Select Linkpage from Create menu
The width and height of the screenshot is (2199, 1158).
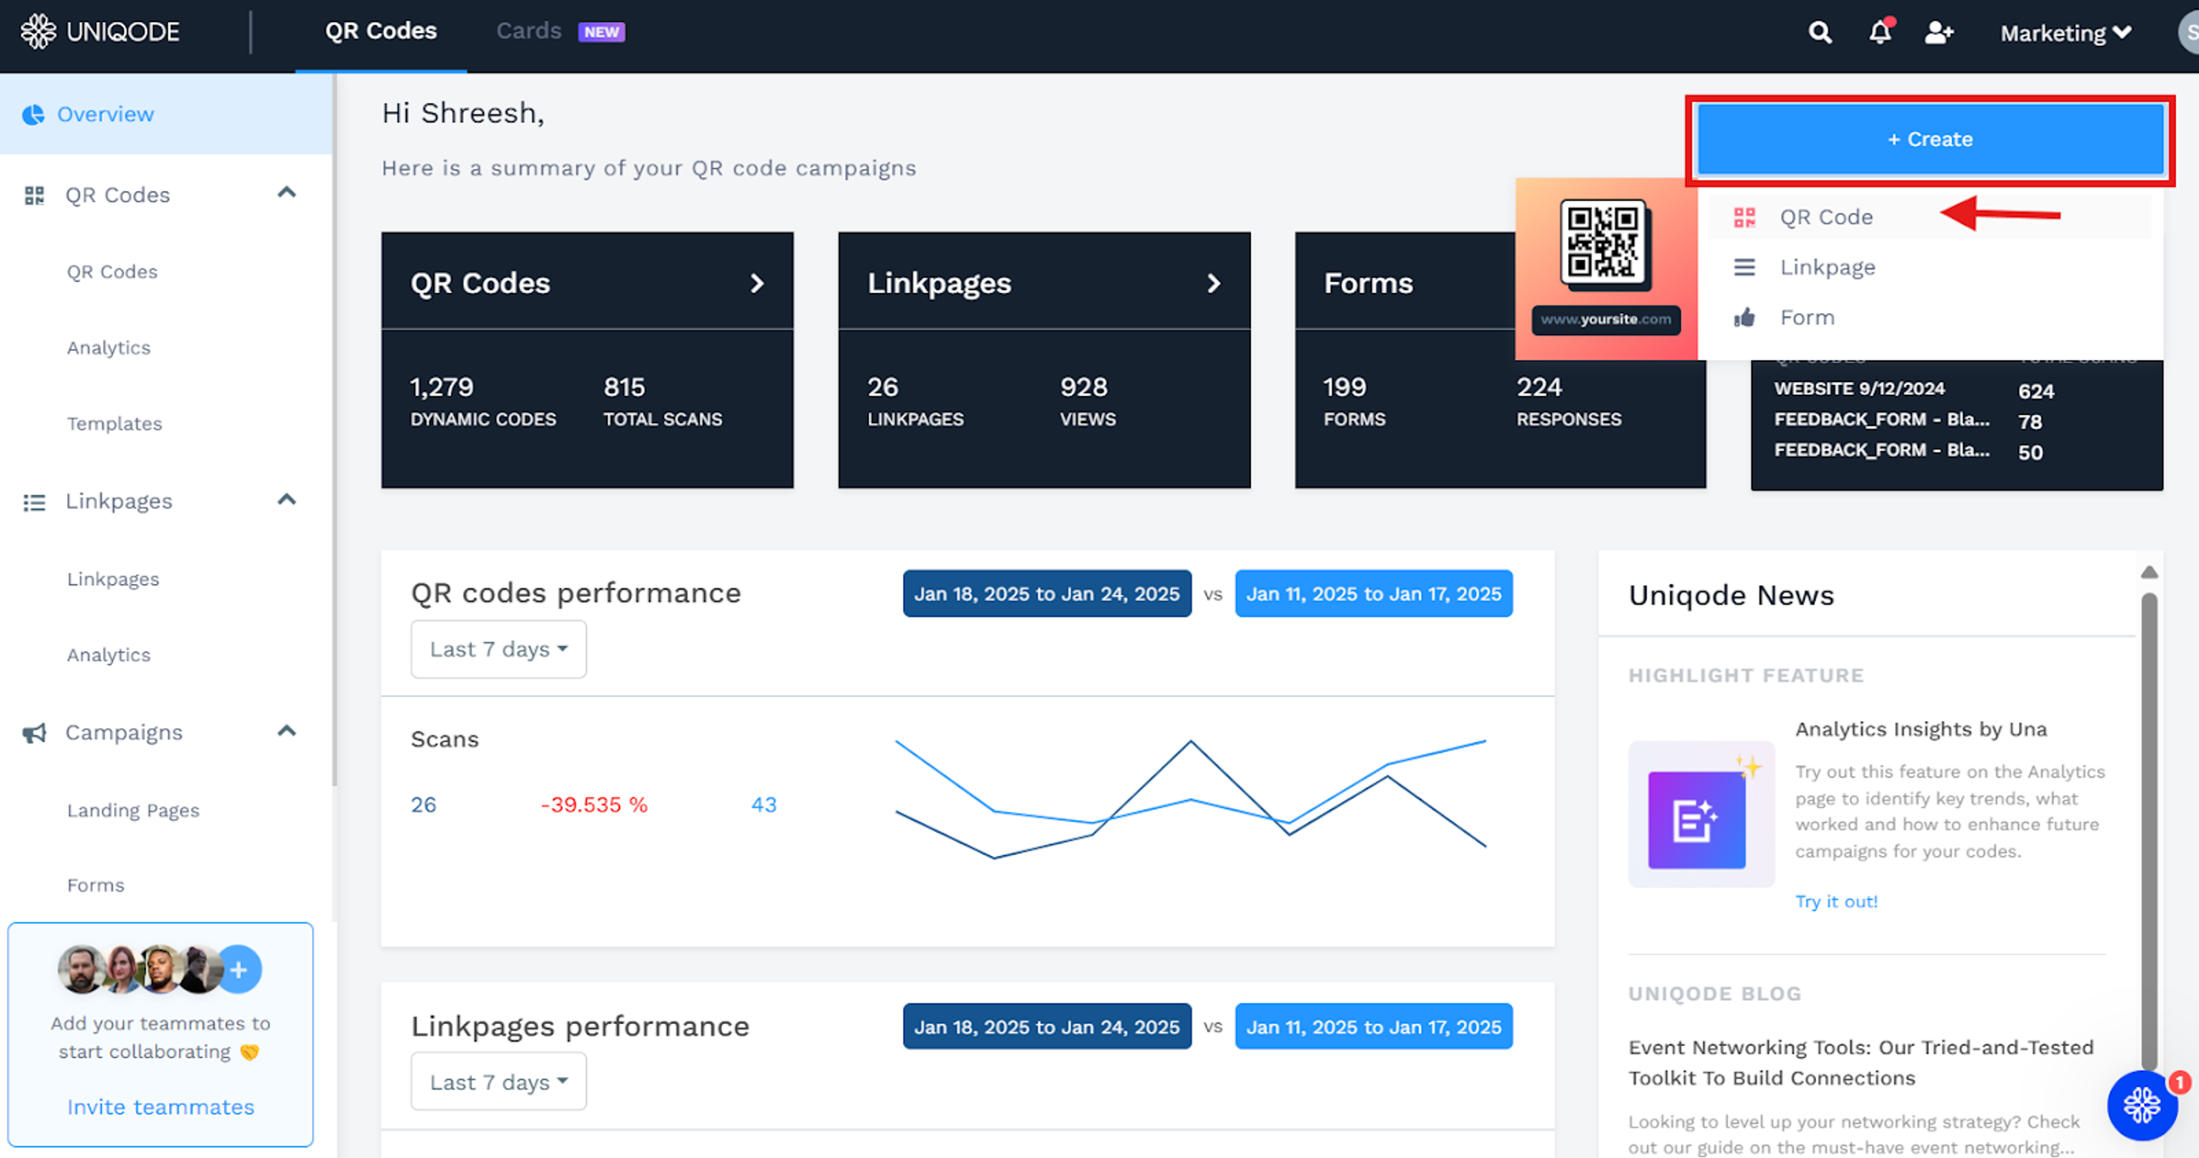pyautogui.click(x=1827, y=267)
